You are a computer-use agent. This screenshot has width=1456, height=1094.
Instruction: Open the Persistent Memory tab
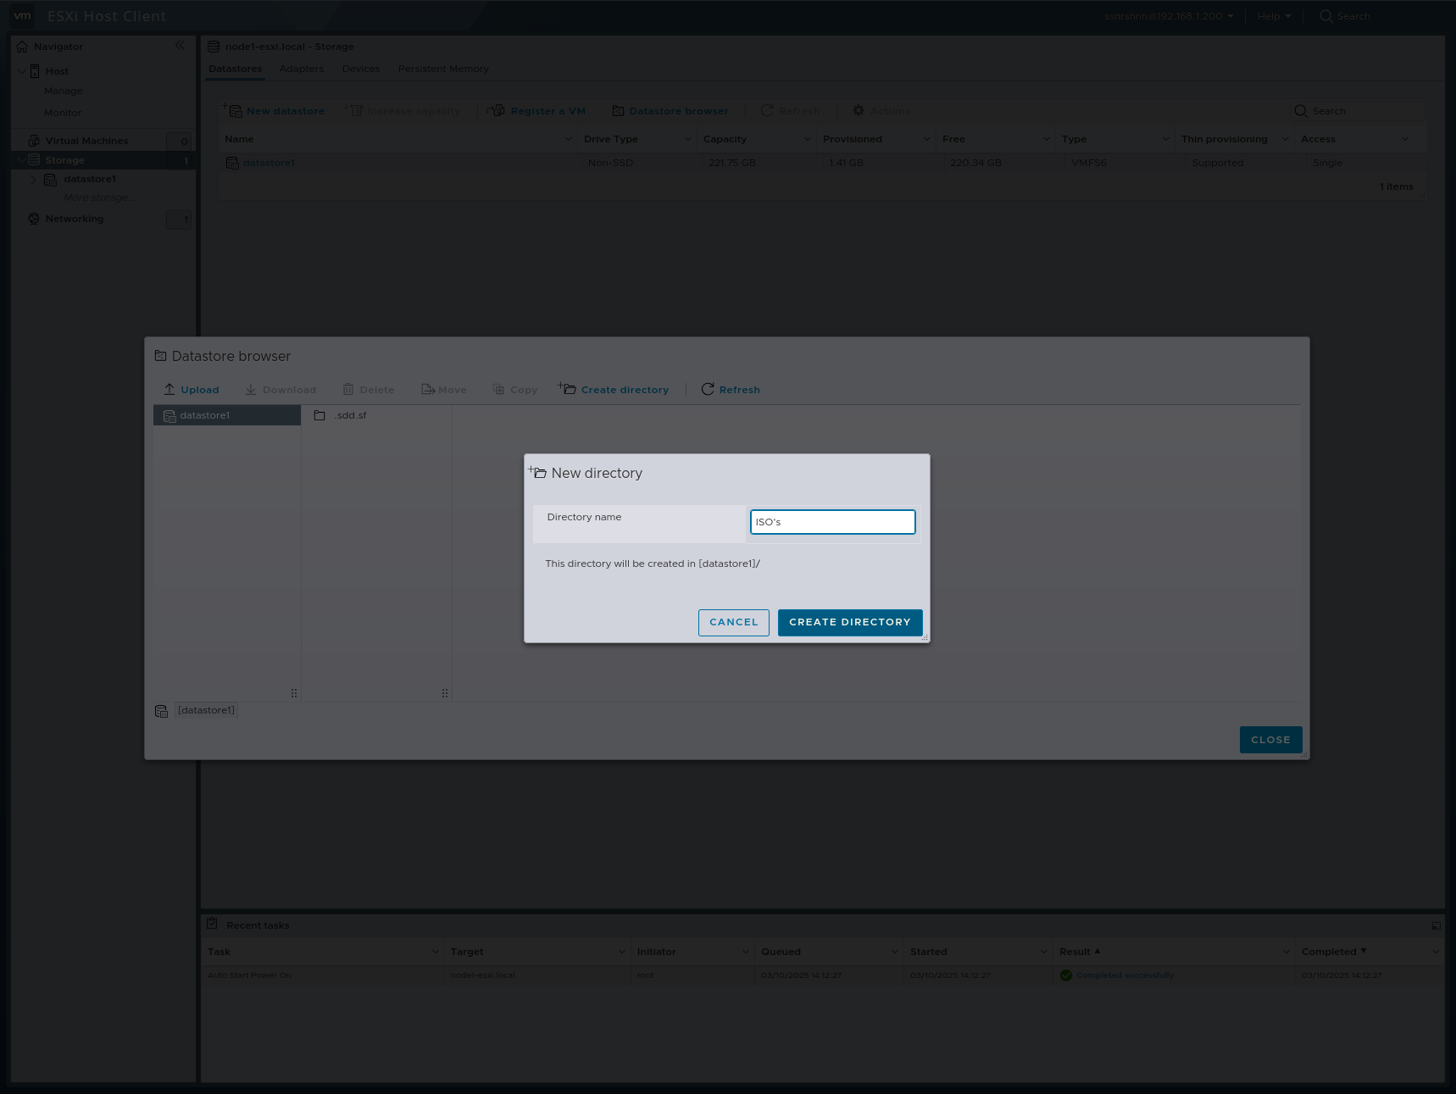click(x=443, y=69)
